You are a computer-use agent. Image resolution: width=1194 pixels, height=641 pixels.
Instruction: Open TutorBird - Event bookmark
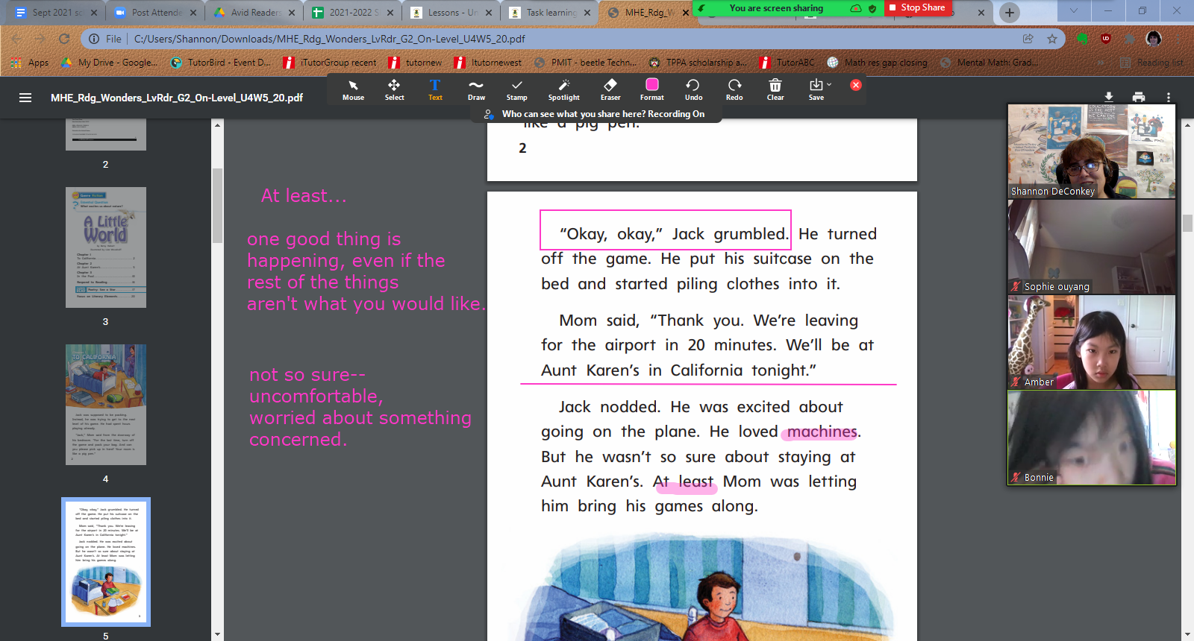(x=221, y=63)
